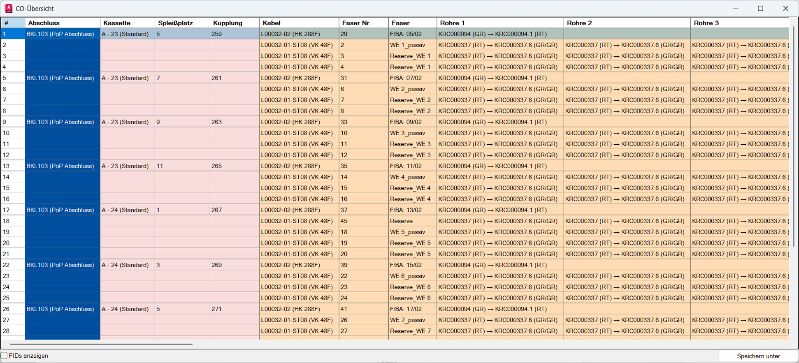The height and width of the screenshot is (363, 799).
Task: Select row number 13
Action: 13,166
